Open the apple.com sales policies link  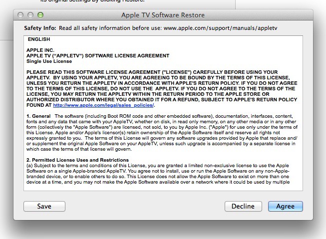(103, 105)
